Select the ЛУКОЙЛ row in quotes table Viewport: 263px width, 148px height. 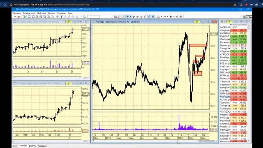[233, 37]
